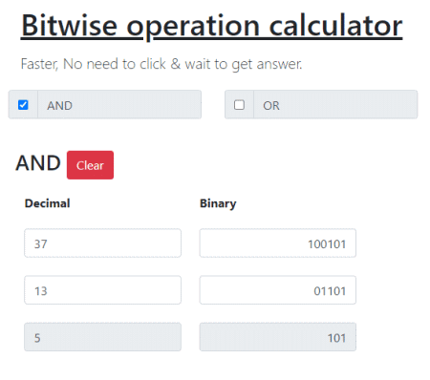Viewport: 430px width, 380px height.
Task: Uncheck the AND checkbox
Action: [x=23, y=105]
